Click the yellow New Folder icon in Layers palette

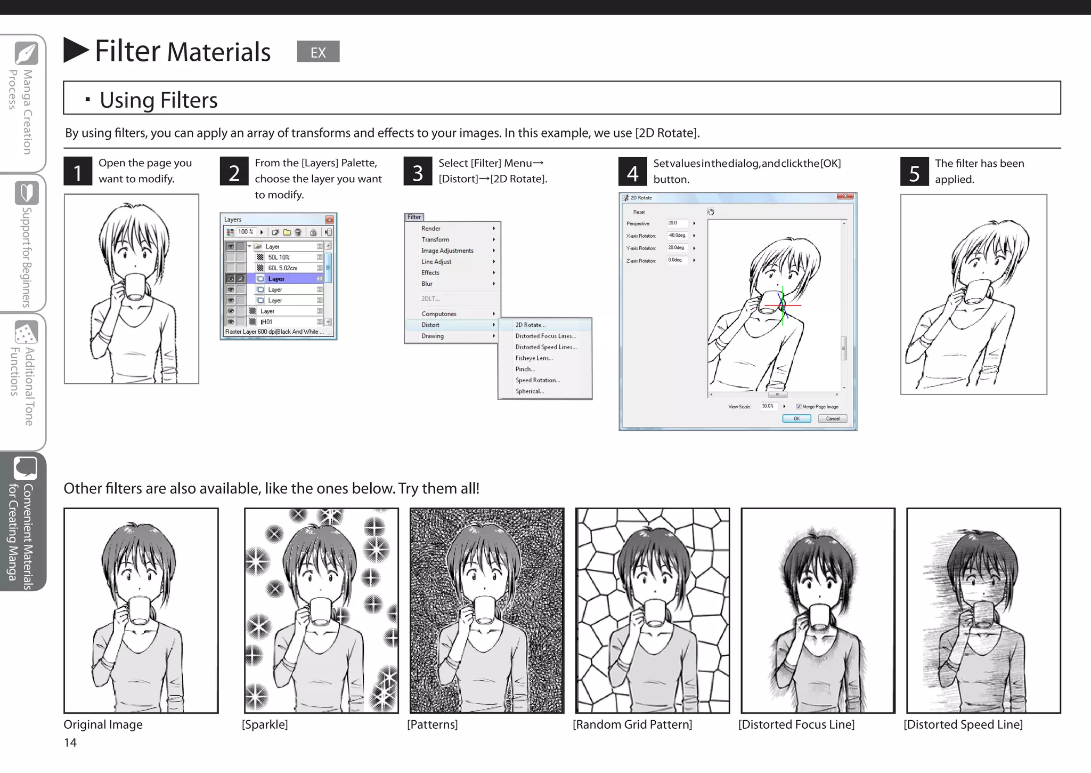tap(287, 232)
